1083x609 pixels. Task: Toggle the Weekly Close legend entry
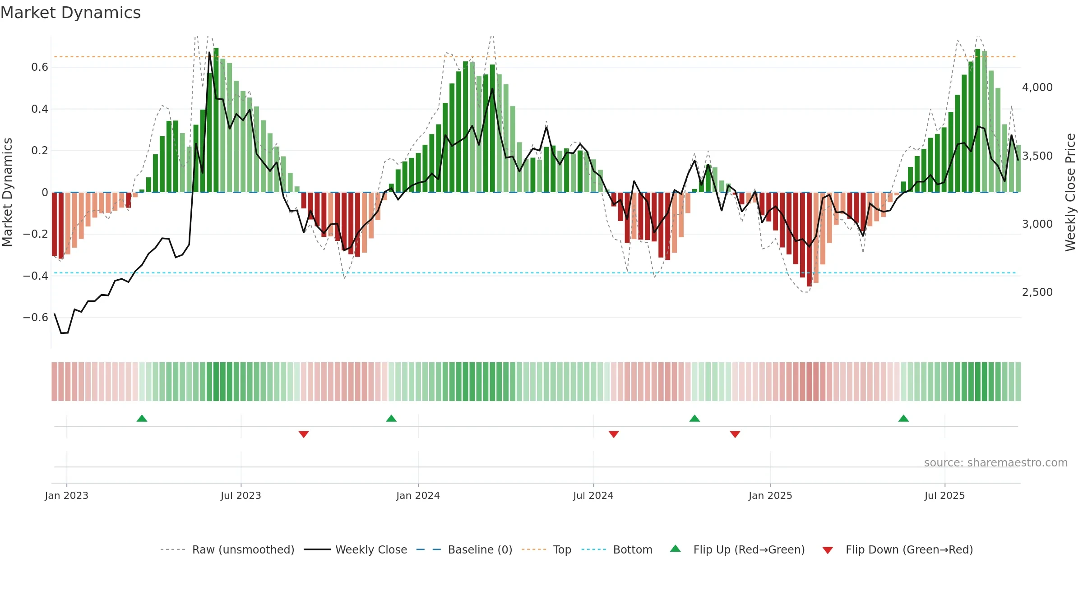coord(355,549)
